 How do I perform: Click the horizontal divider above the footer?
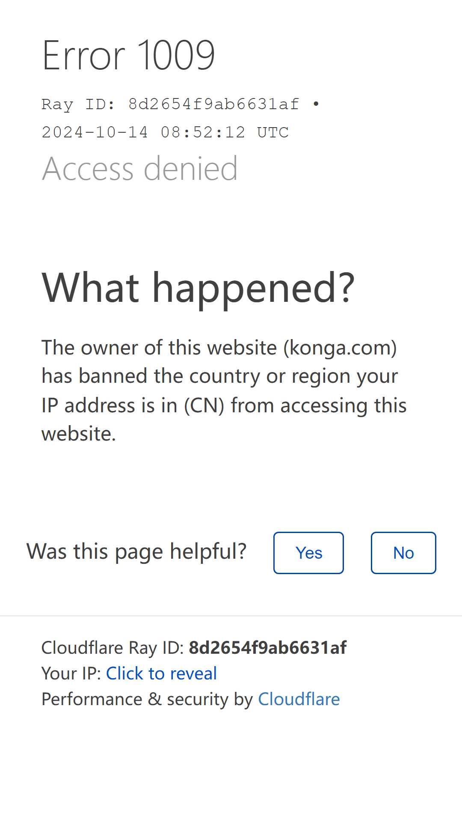click(231, 616)
